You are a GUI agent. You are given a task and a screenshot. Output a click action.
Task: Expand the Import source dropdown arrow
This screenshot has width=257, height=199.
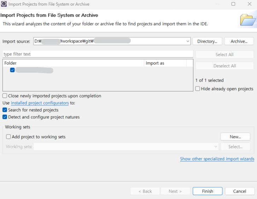[188, 41]
